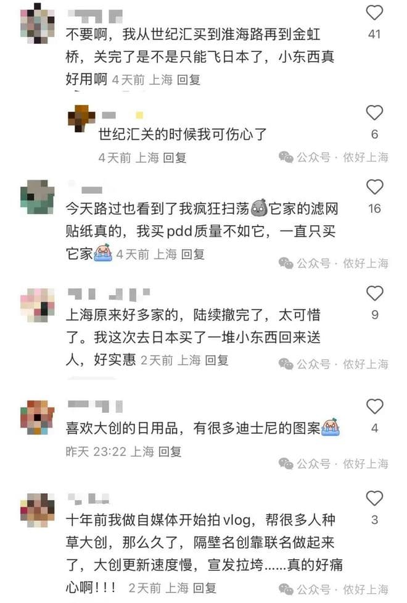
Task: Tap 回复 next to 好实惠 2天前
Action: pyautogui.click(x=217, y=360)
